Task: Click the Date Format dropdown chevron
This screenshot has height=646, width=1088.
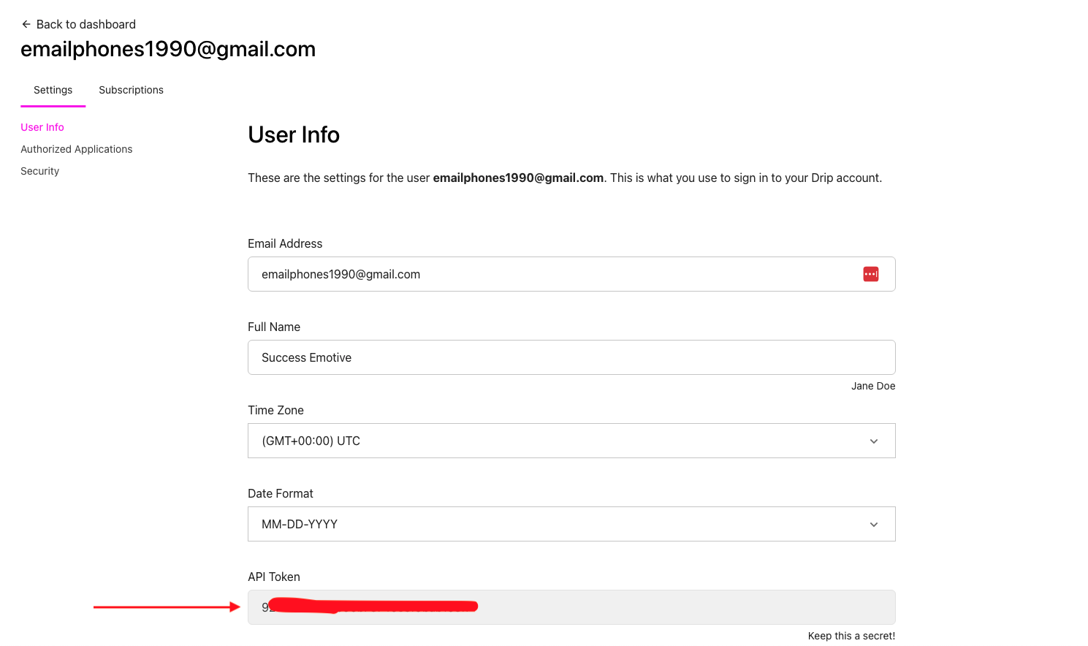Action: click(x=874, y=524)
